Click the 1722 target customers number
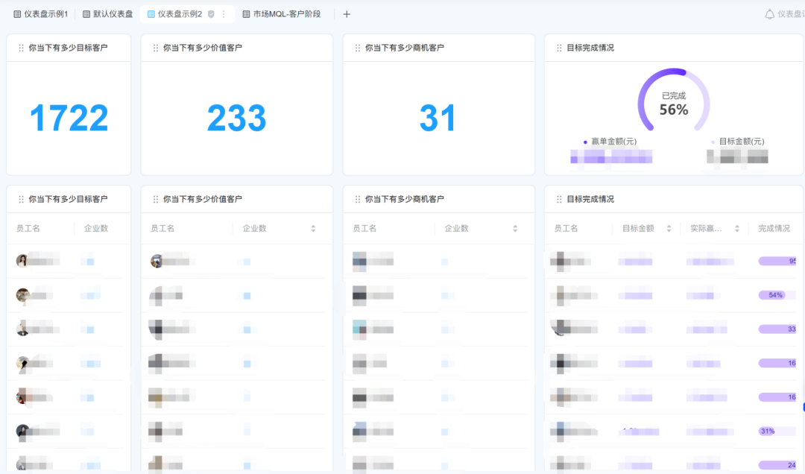The width and height of the screenshot is (805, 474). [69, 118]
